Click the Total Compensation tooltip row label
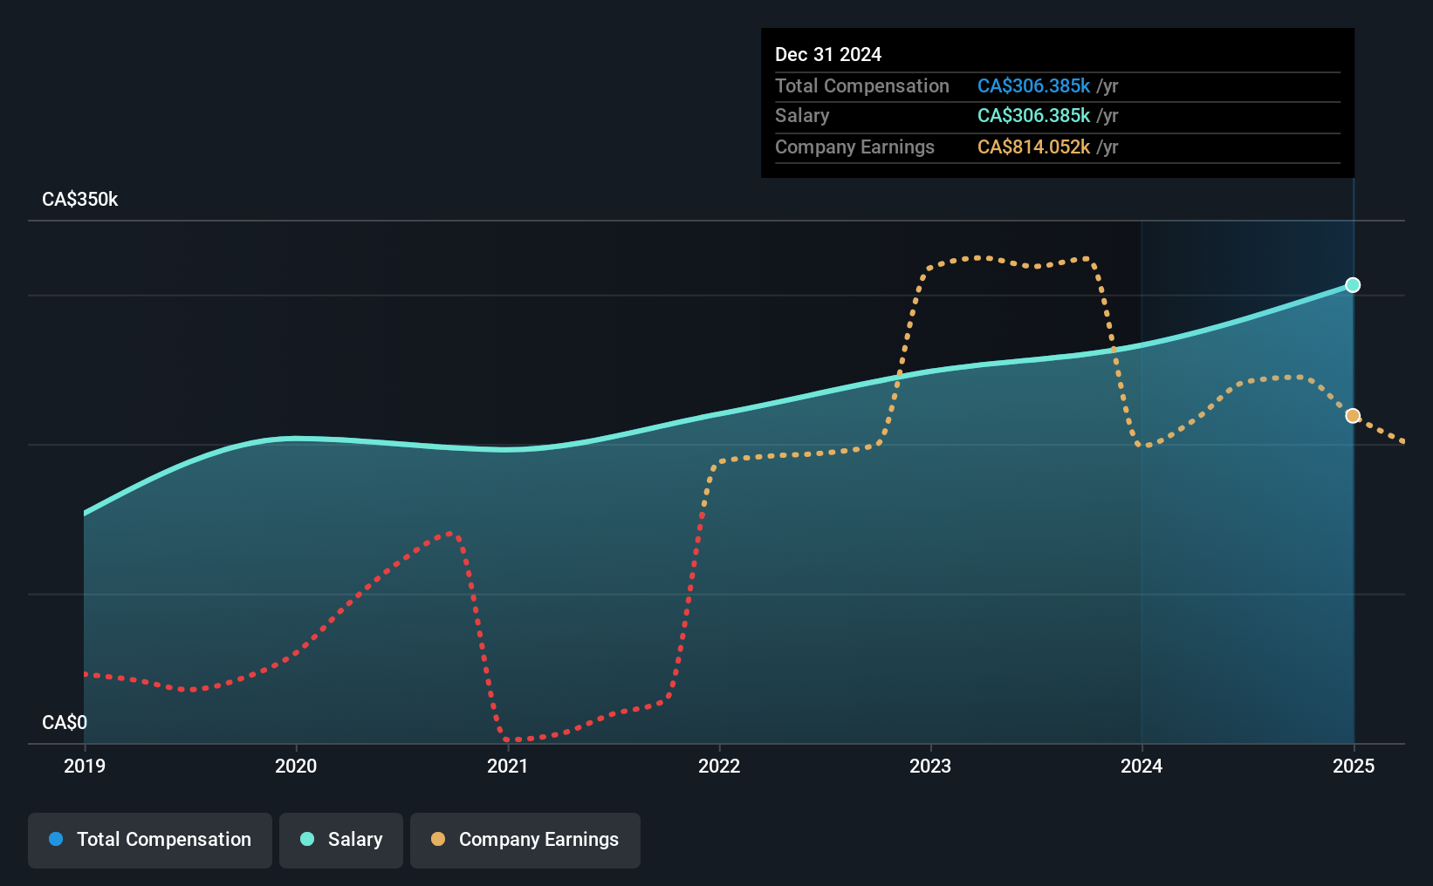1433x886 pixels. click(x=862, y=85)
